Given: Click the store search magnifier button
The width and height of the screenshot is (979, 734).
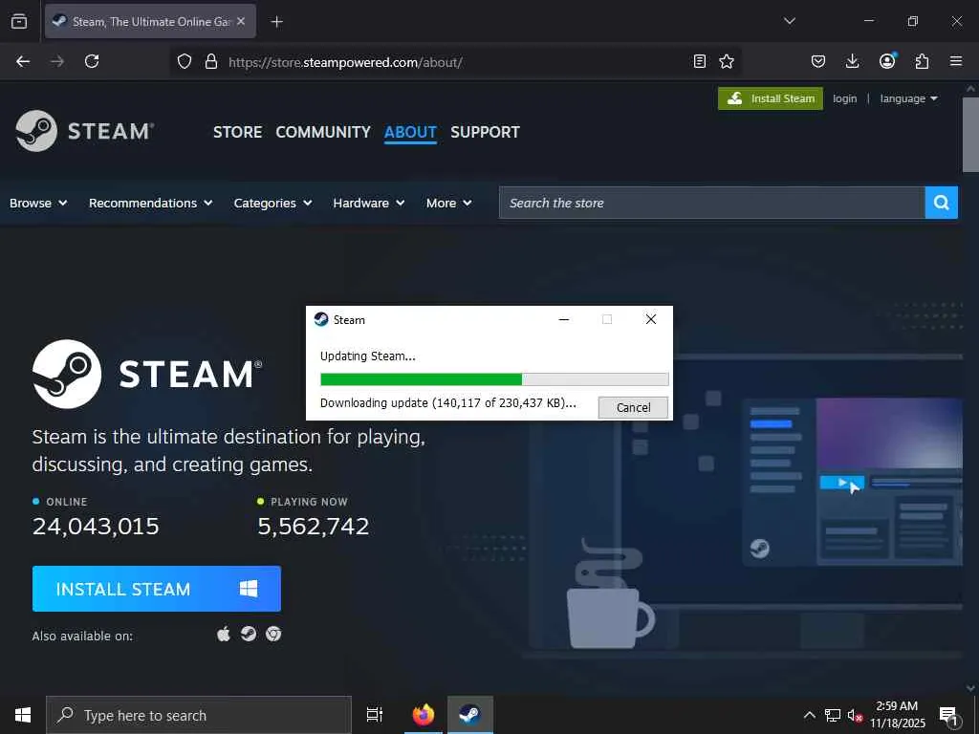Looking at the screenshot, I should point(941,203).
